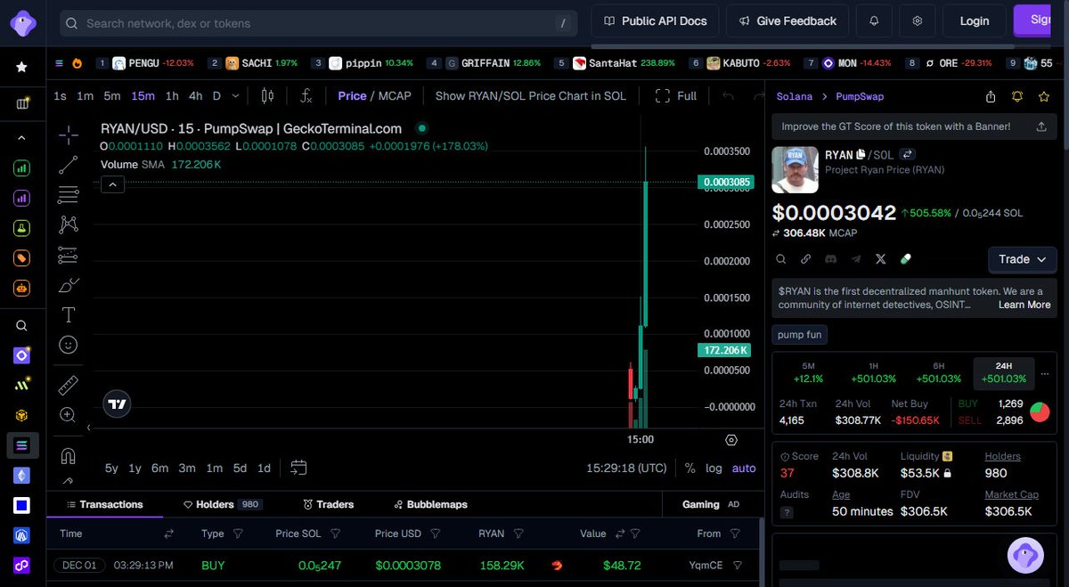Viewport: 1069px width, 587px height.
Task: Toggle the magnet snap mode
Action: (x=69, y=455)
